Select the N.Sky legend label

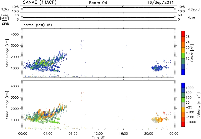(5, 10)
